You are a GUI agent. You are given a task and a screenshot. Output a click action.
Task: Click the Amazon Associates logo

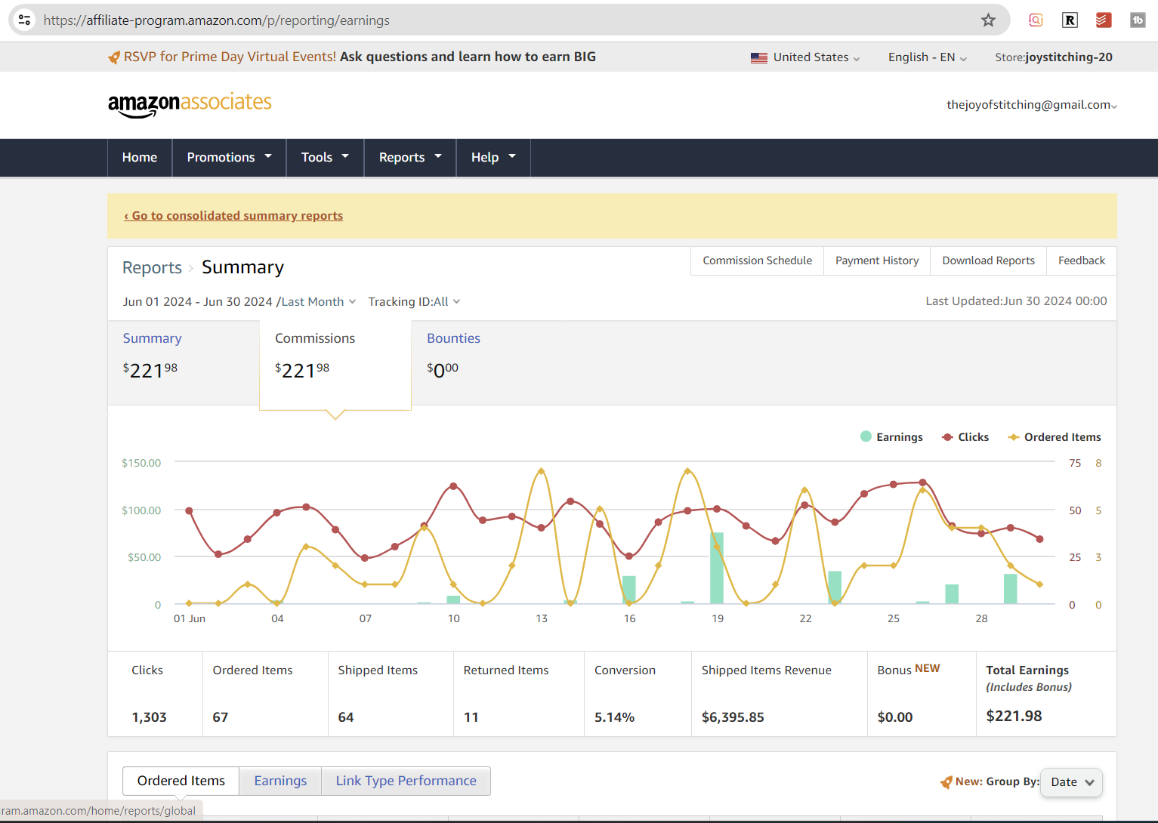point(190,104)
